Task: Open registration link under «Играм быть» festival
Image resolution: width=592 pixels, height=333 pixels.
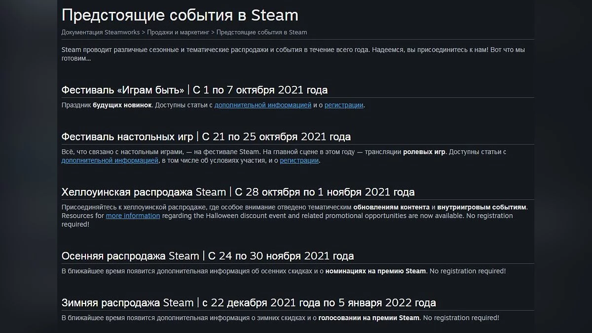Action: click(343, 105)
